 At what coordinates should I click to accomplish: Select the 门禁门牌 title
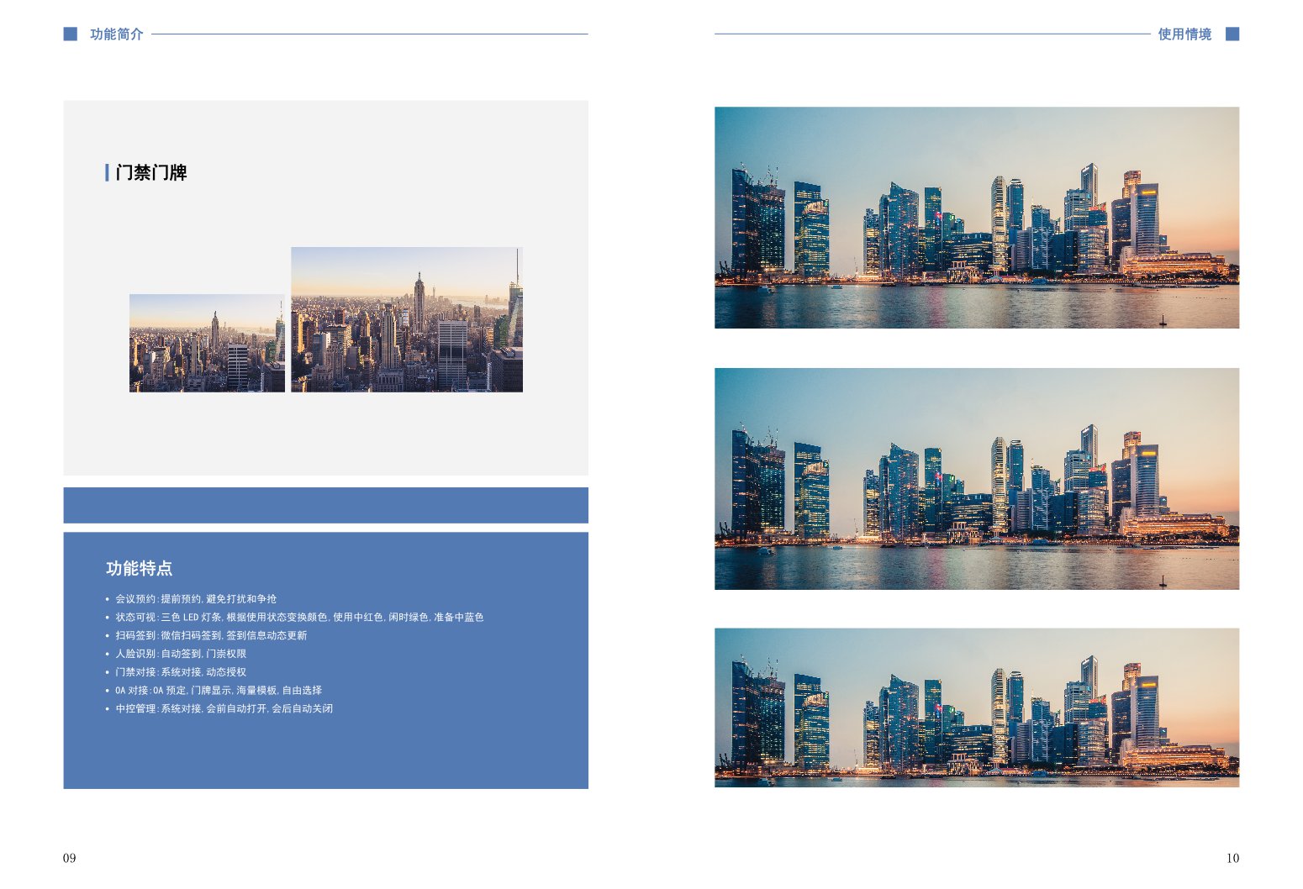point(151,173)
